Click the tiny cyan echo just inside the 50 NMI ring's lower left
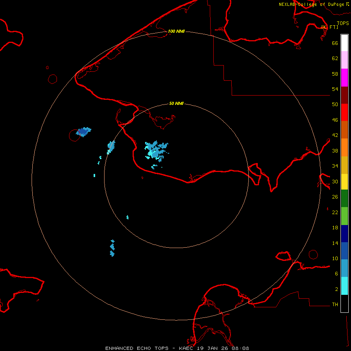Viewport: 351px width, 351px height. coord(128,217)
